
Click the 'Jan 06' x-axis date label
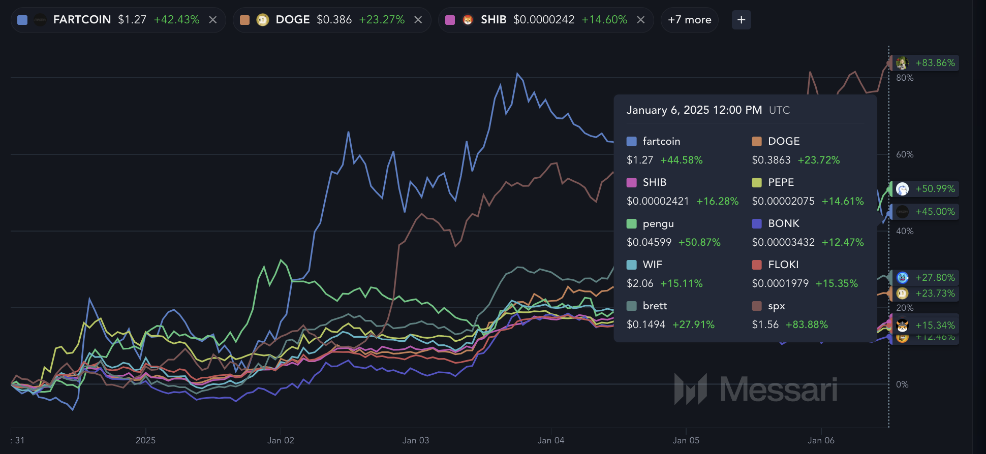pyautogui.click(x=821, y=440)
